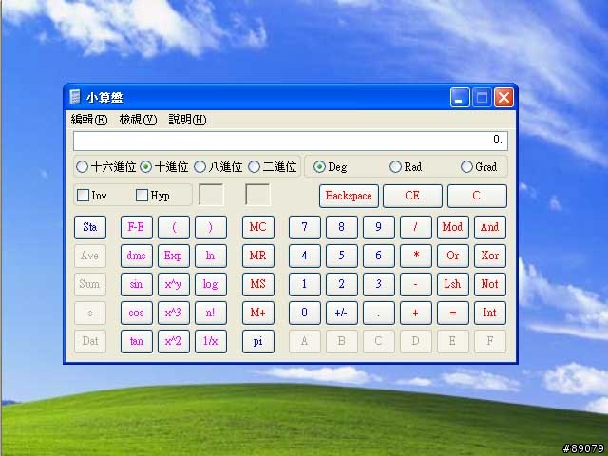Click the x^3 cube button

tap(174, 313)
